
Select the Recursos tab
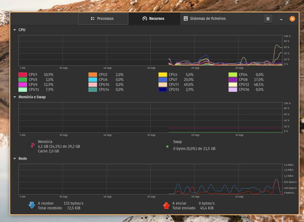[154, 18]
